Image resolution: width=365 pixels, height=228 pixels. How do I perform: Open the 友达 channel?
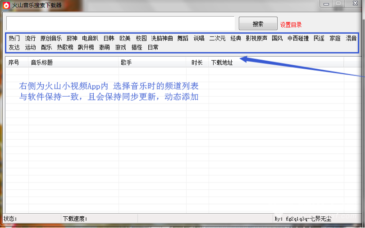[14, 47]
